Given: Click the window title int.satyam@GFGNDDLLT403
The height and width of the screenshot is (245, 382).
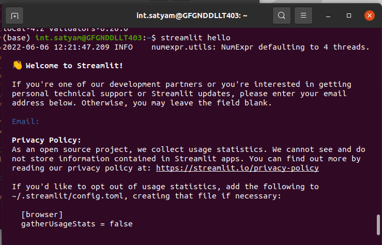Looking at the screenshot, I should tap(192, 16).
